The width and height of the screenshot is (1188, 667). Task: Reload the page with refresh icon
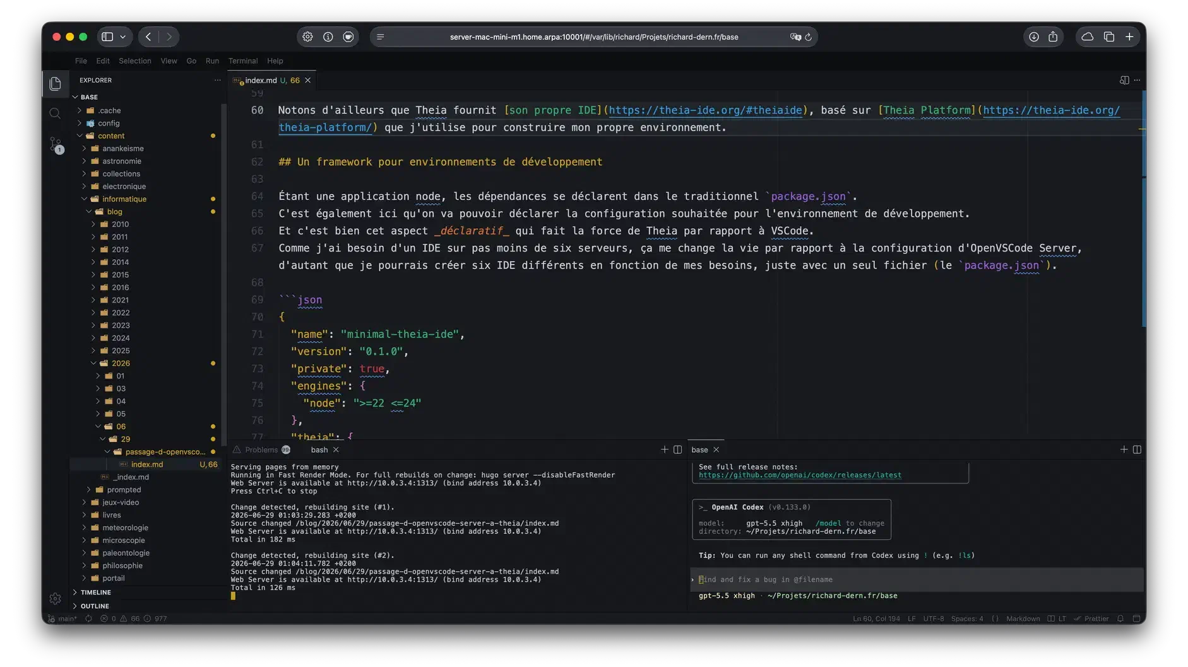tap(808, 37)
